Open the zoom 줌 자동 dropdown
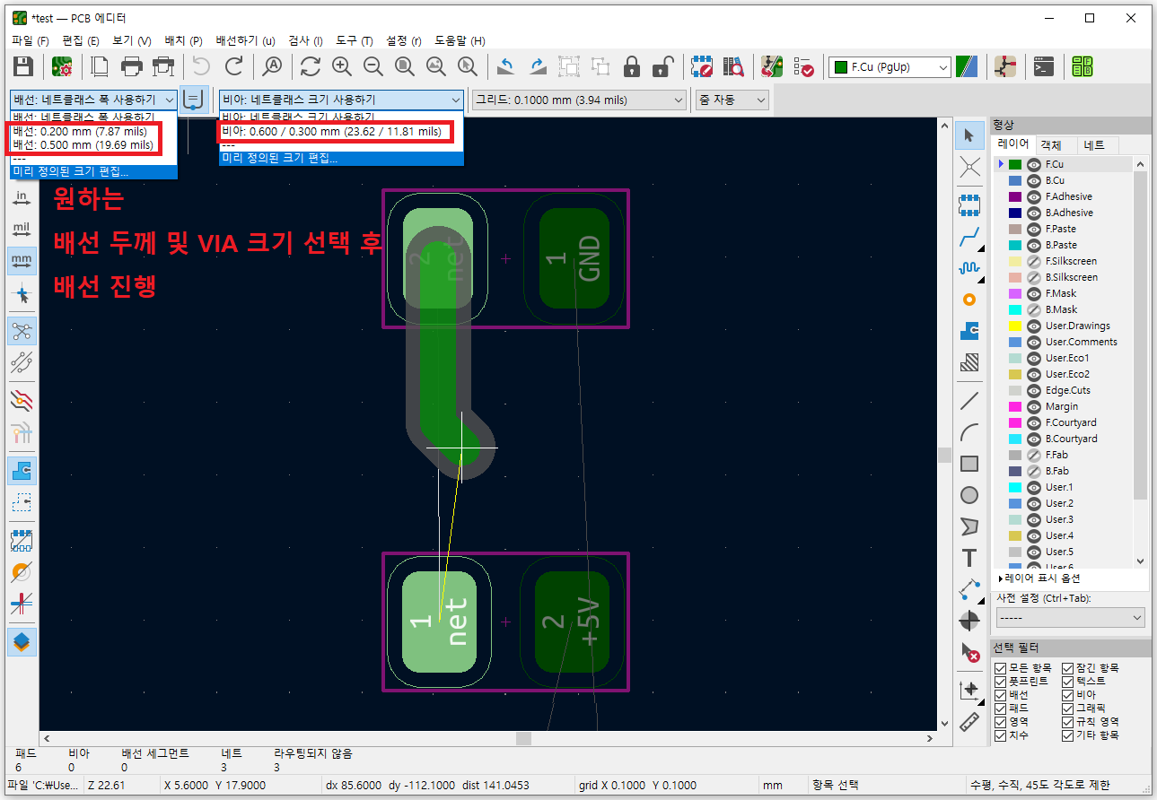Screen dimensions: 1157x800 pos(732,100)
